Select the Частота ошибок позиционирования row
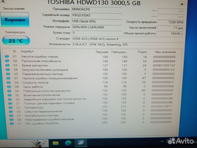The width and height of the screenshot is (197, 148). coord(90,78)
